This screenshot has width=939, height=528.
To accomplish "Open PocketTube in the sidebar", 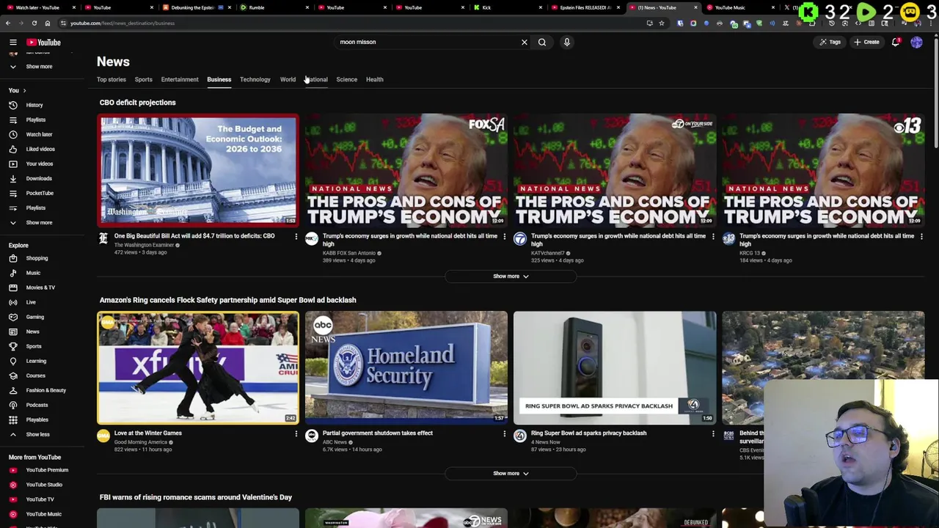I will coord(40,193).
